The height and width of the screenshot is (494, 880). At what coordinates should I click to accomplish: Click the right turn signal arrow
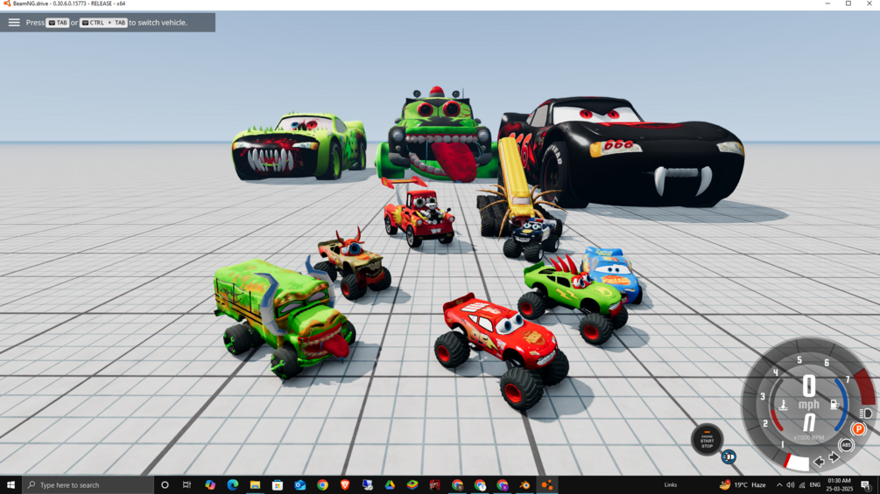[834, 457]
